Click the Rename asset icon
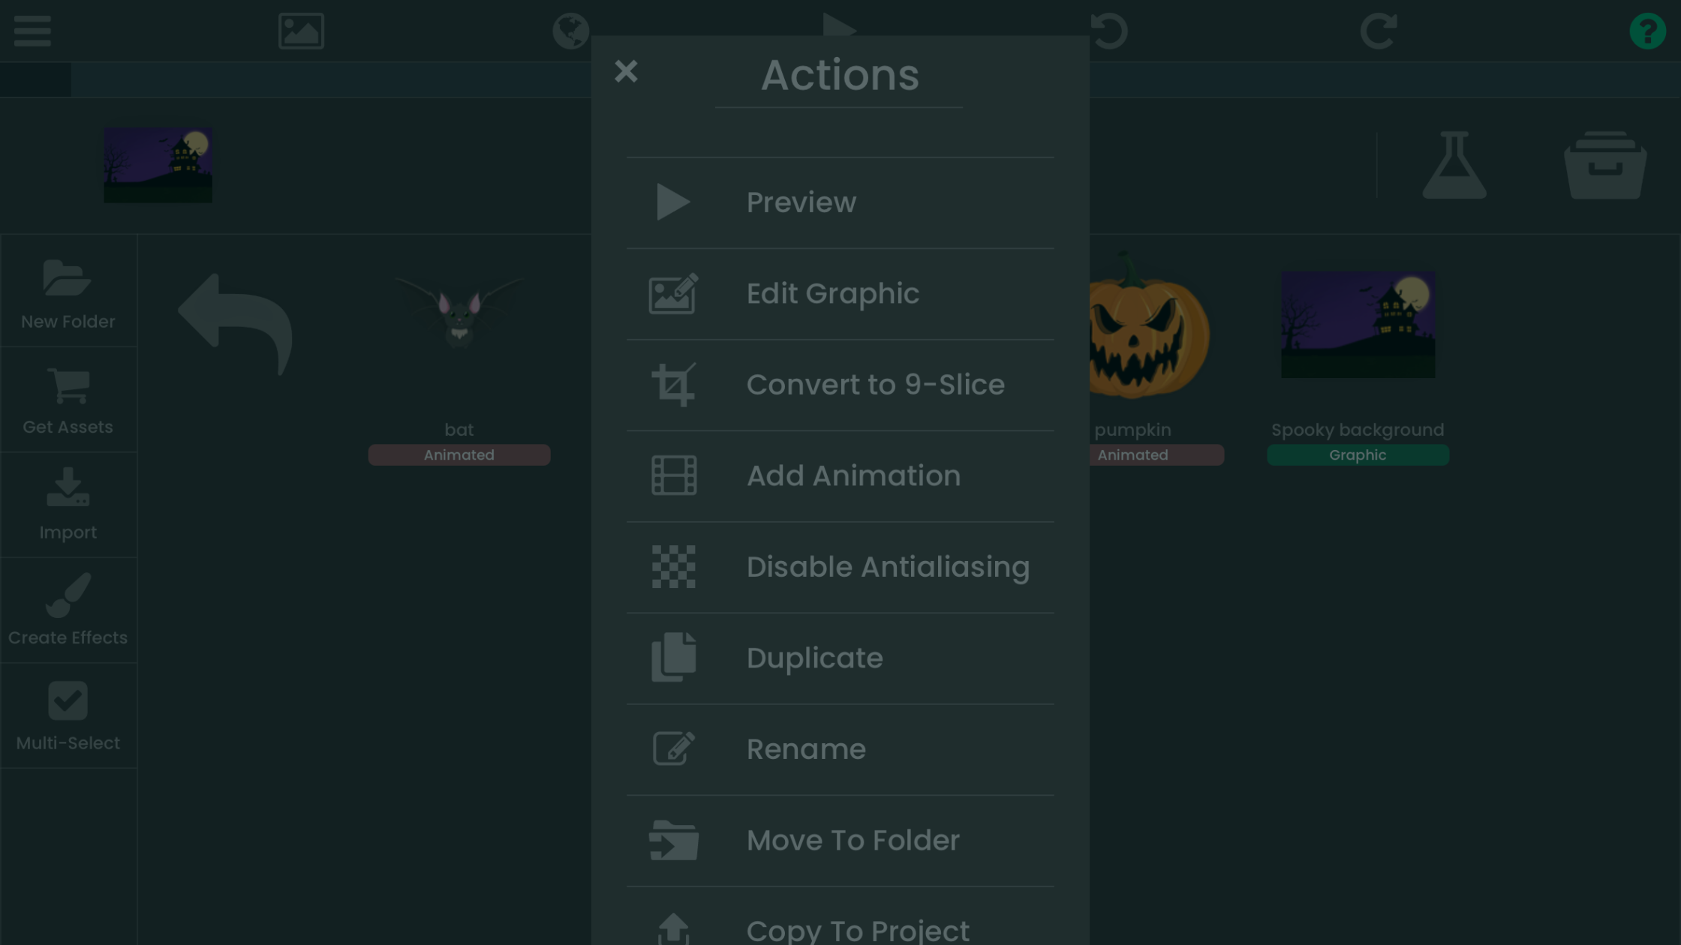Screen dimensions: 1681x945 coord(673,748)
